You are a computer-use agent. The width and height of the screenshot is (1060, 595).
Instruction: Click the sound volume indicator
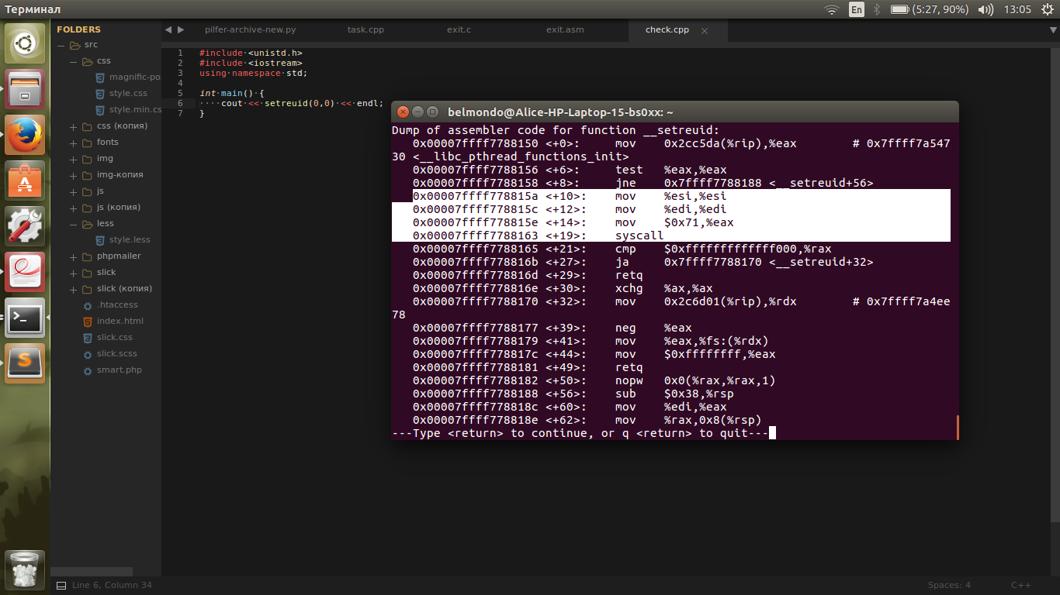click(x=986, y=9)
